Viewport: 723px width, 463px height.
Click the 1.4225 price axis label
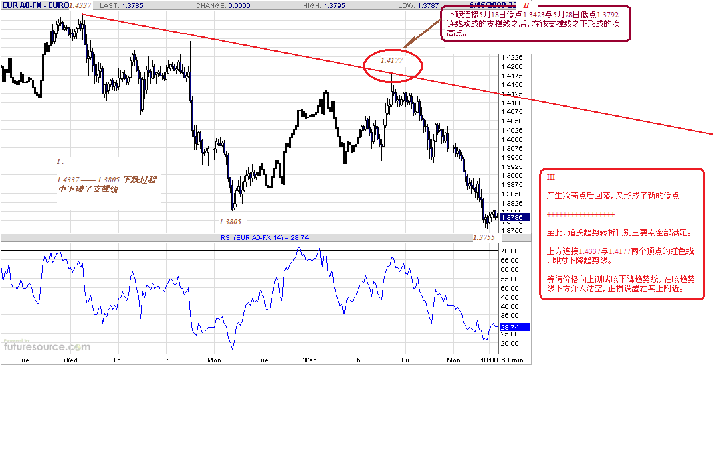(x=512, y=58)
